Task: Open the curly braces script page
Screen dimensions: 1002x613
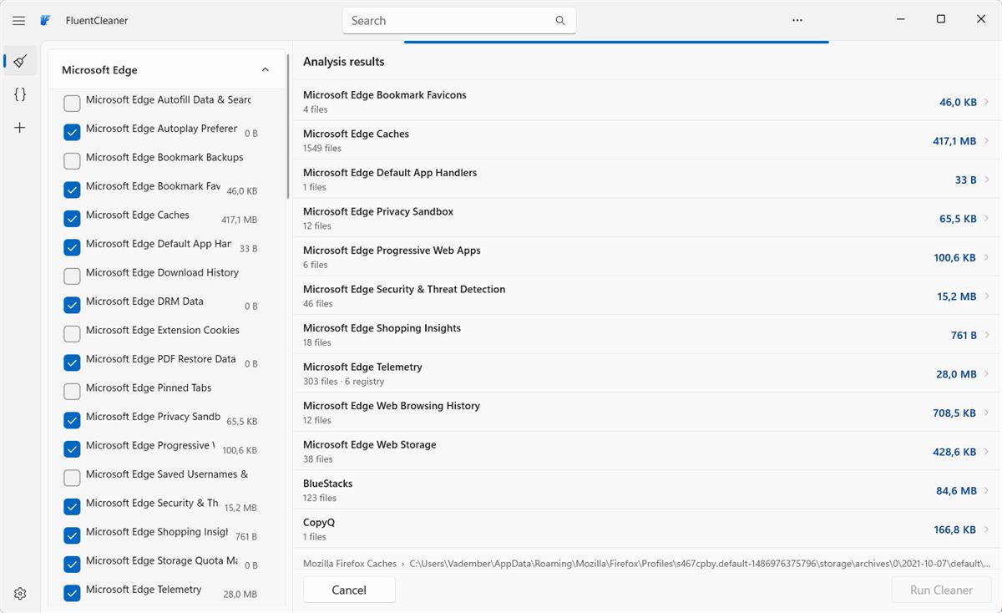Action: [x=20, y=94]
